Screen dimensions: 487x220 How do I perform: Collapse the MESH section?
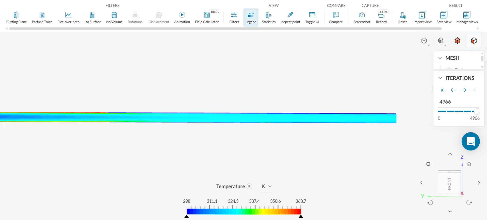[440, 58]
